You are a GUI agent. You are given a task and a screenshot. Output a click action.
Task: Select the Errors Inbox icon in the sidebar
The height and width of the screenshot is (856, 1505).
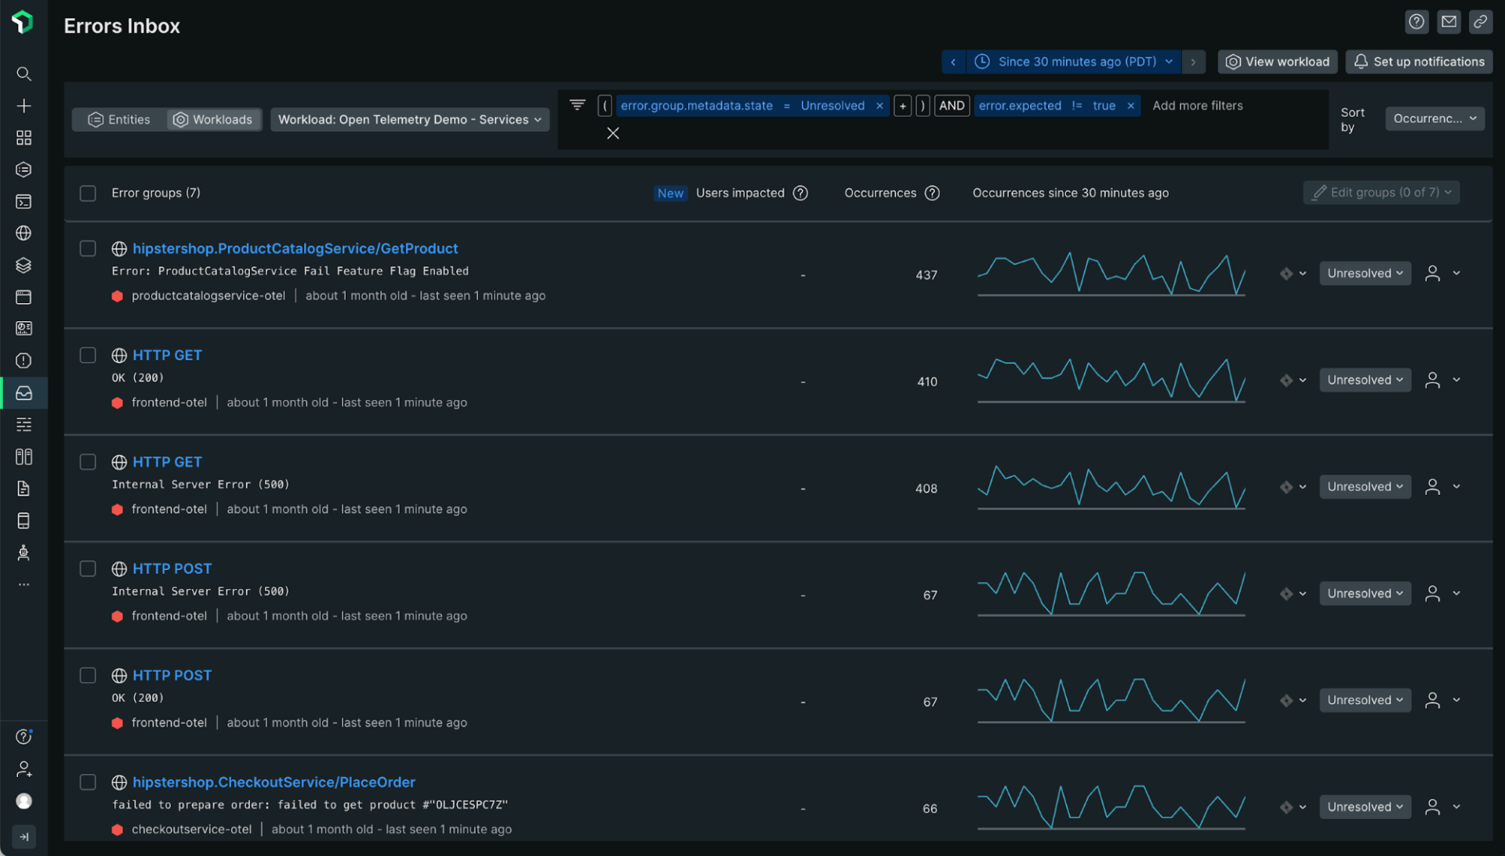tap(24, 393)
